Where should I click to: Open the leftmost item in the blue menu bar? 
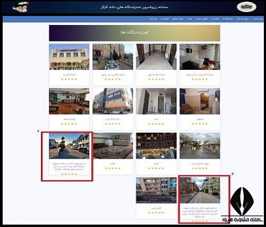tap(153, 19)
